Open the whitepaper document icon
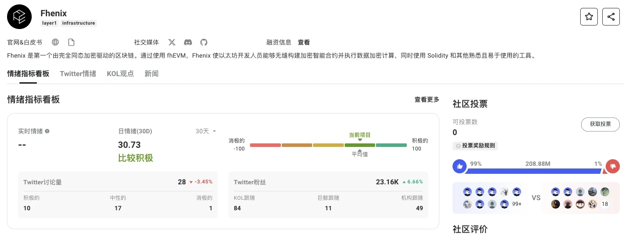This screenshot has width=626, height=238. (71, 42)
